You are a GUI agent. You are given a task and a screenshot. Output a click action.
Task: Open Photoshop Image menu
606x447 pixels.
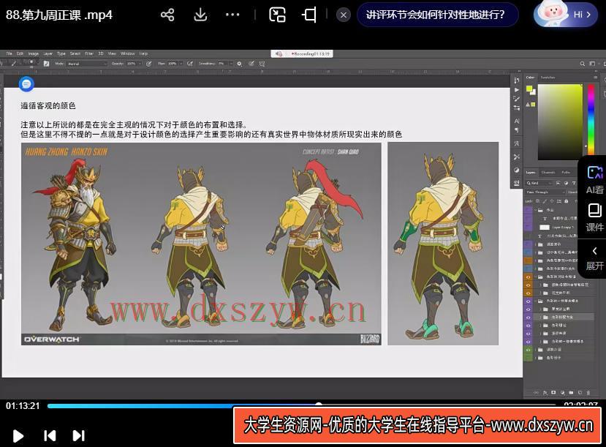33,53
